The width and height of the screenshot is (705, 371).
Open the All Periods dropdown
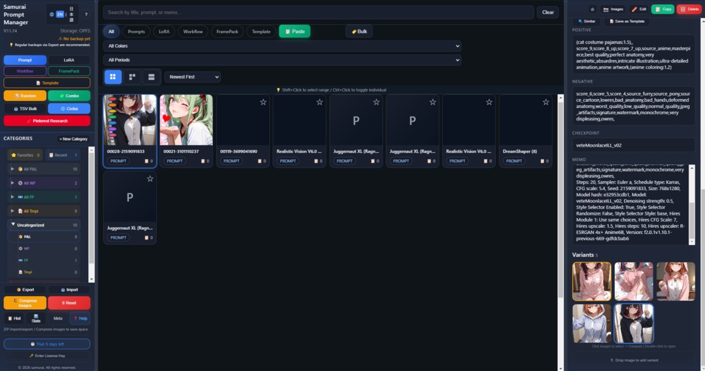tap(282, 60)
